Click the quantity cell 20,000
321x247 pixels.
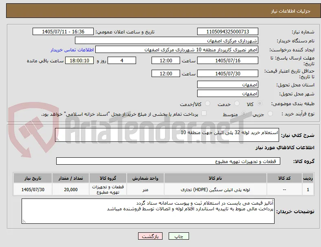pyautogui.click(x=70, y=190)
